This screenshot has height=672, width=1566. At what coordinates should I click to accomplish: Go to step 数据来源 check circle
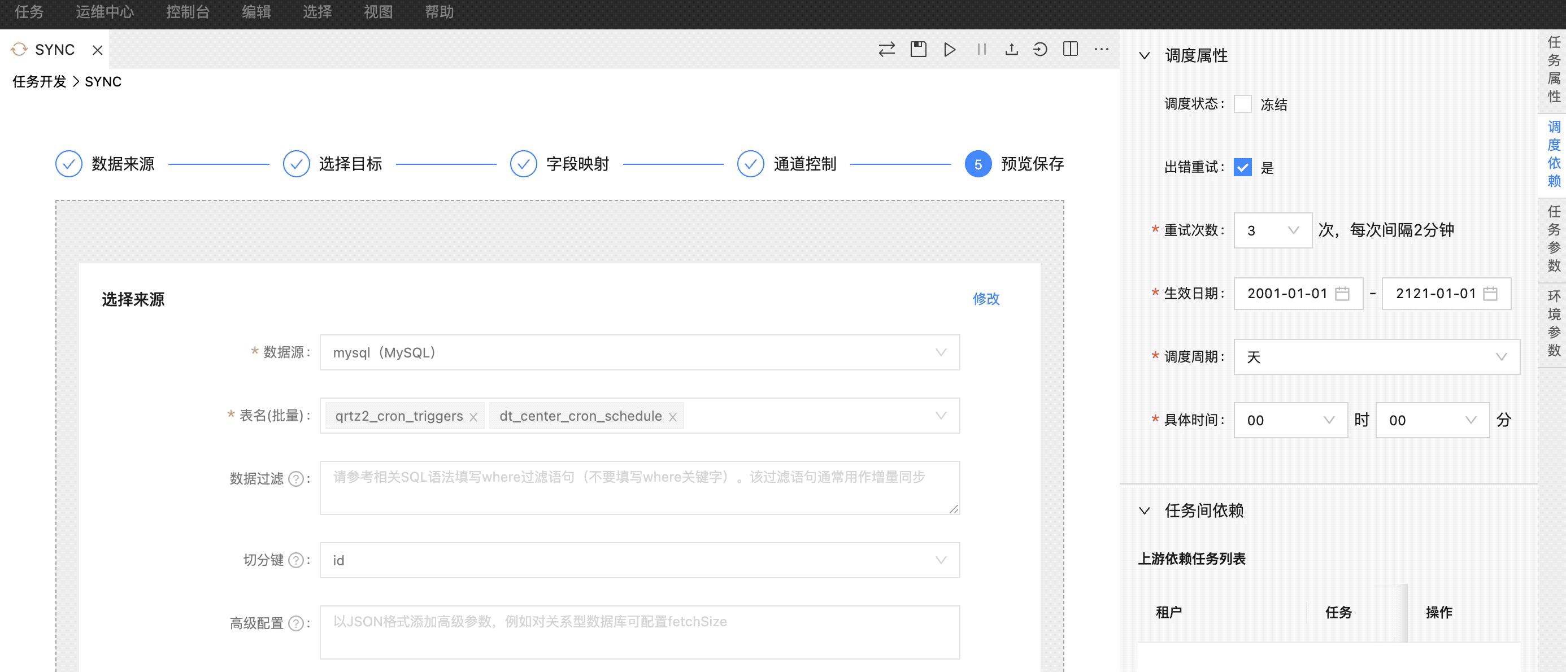(x=69, y=164)
